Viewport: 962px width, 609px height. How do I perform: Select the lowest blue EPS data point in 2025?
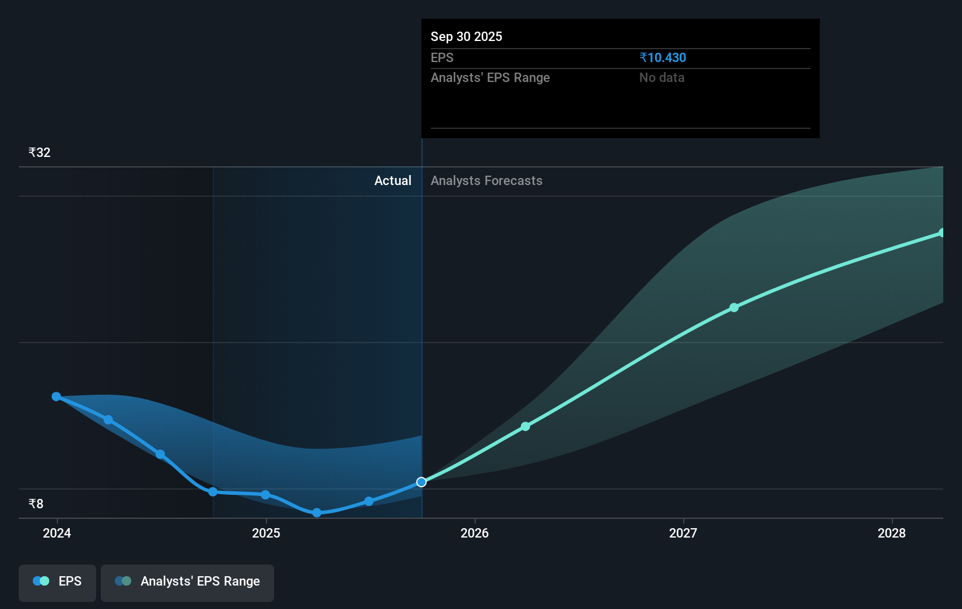click(317, 512)
